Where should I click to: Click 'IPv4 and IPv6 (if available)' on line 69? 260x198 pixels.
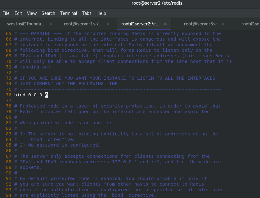tap(59, 56)
